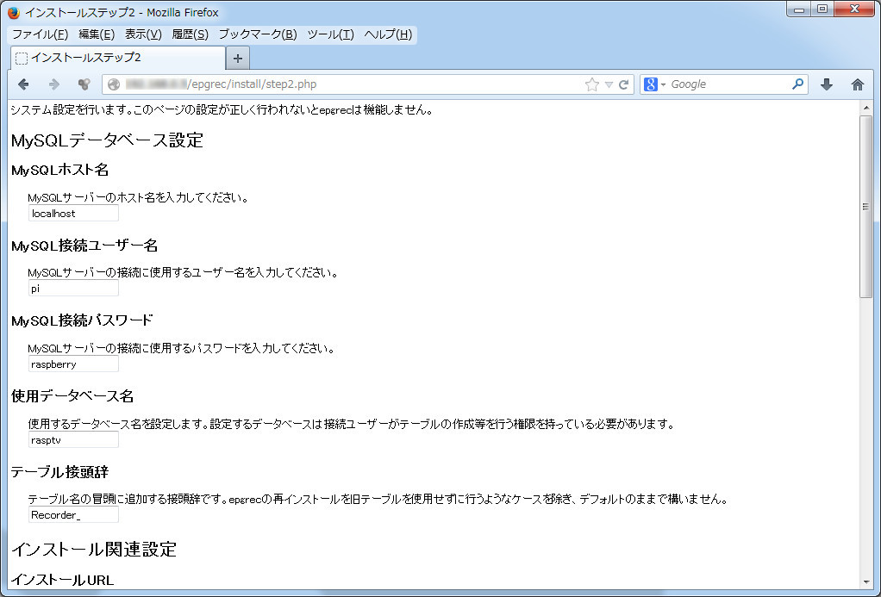Screen dimensions: 881x597
Task: Open the ツール(T) menu
Action: pyautogui.click(x=330, y=34)
